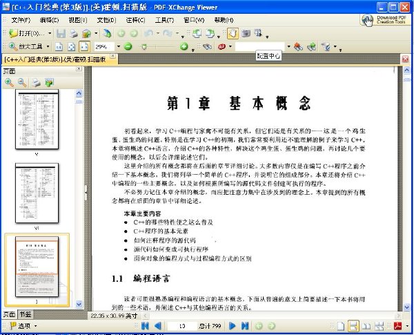Viewport: 414px width, 335px height.
Task: Click the OCR red icon
Action: [x=221, y=46]
